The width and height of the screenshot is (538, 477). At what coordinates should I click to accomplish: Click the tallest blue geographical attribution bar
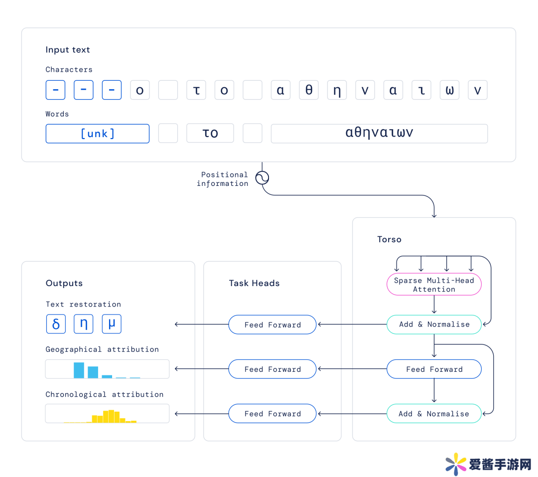click(79, 370)
